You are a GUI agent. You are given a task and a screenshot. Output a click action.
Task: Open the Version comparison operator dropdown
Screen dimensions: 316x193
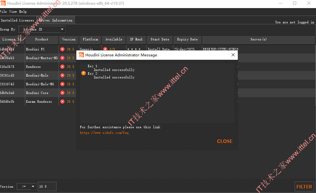[x=26, y=186]
